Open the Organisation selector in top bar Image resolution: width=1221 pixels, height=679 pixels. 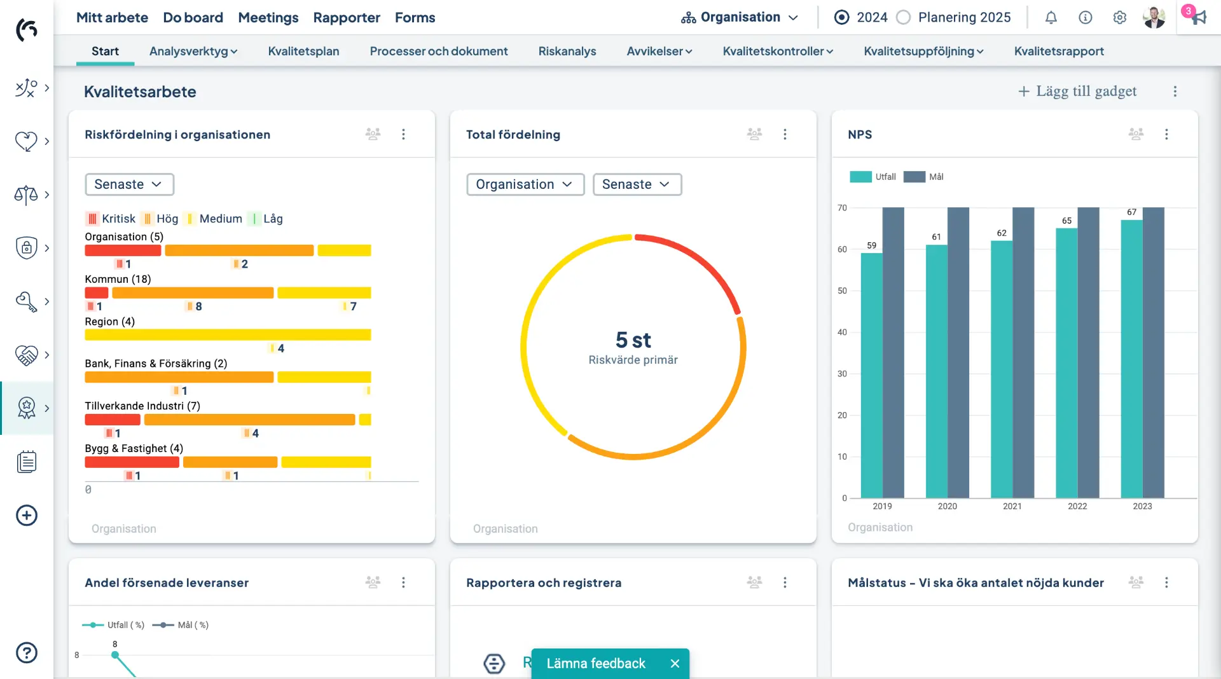click(739, 18)
